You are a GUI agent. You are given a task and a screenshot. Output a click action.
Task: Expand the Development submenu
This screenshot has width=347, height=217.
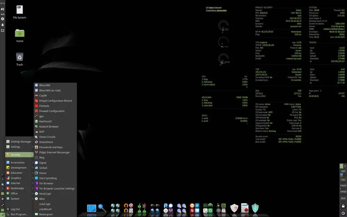click(19, 168)
